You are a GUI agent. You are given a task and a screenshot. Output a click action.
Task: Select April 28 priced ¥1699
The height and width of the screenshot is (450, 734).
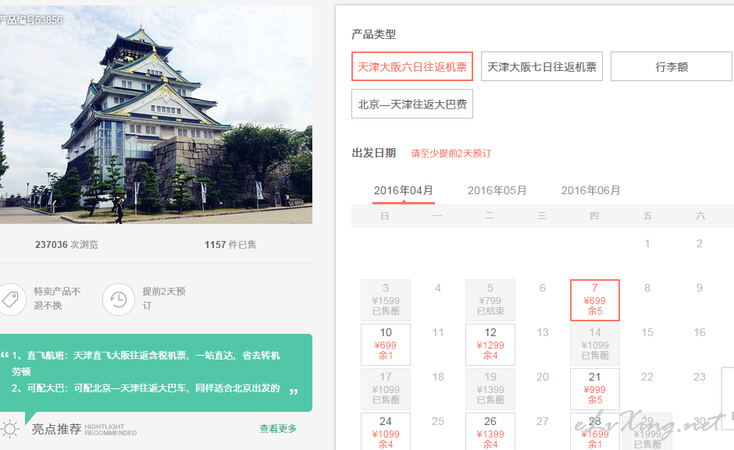(x=594, y=432)
